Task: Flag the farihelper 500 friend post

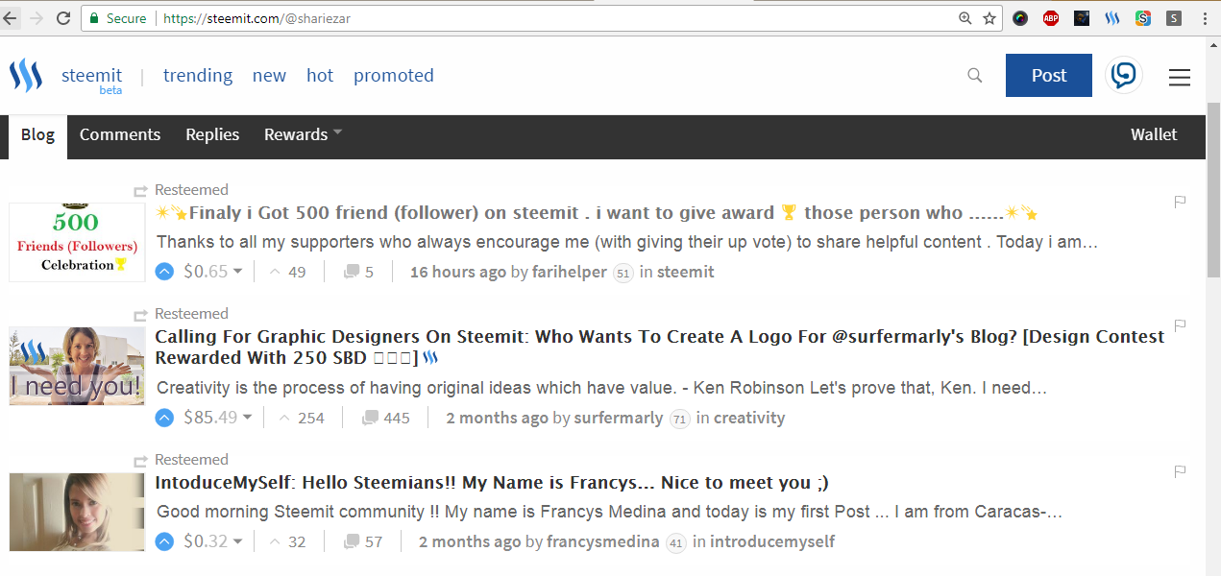Action: pyautogui.click(x=1181, y=202)
